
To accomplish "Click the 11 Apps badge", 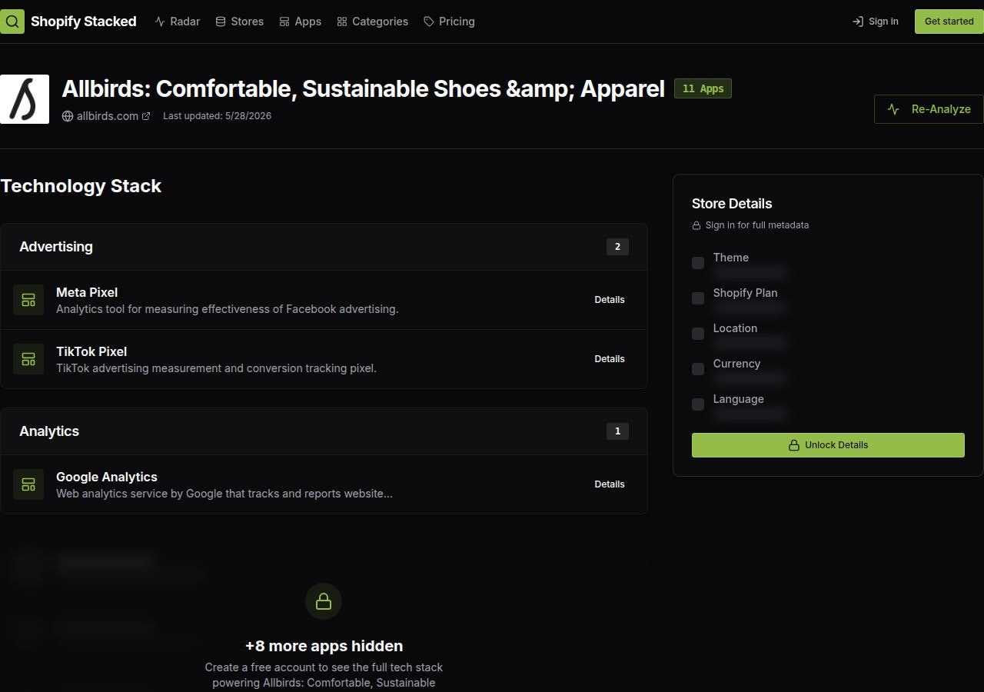I will click(703, 88).
